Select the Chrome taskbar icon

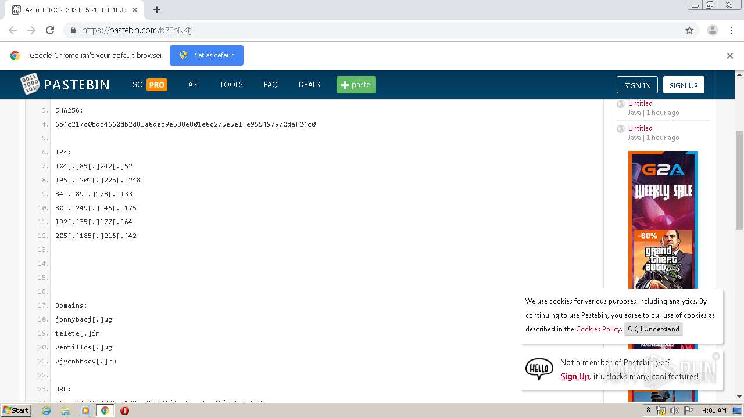[105, 410]
